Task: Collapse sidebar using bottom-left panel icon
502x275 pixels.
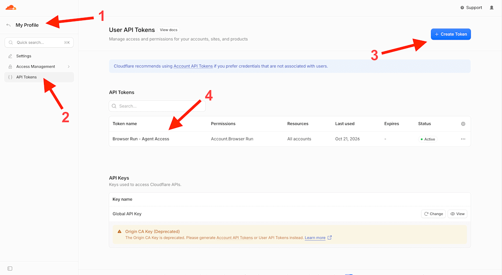Action: point(10,268)
